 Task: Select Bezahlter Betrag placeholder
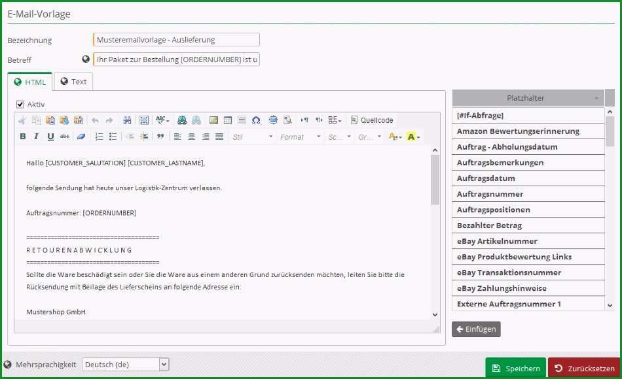(528, 225)
